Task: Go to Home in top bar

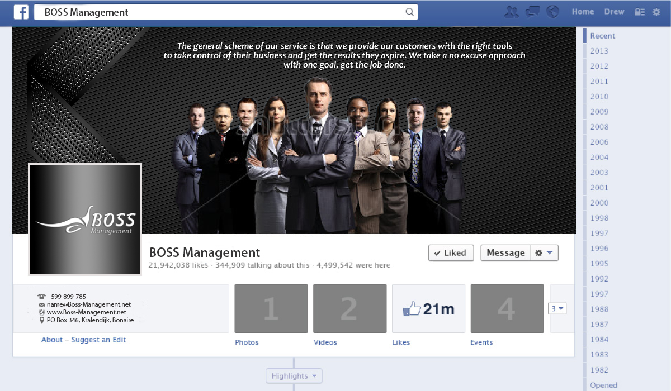Action: [583, 12]
